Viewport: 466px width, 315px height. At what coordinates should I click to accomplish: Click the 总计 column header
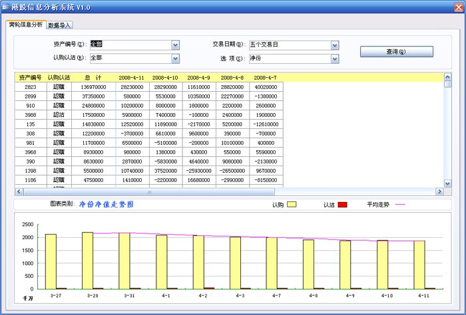pos(93,78)
